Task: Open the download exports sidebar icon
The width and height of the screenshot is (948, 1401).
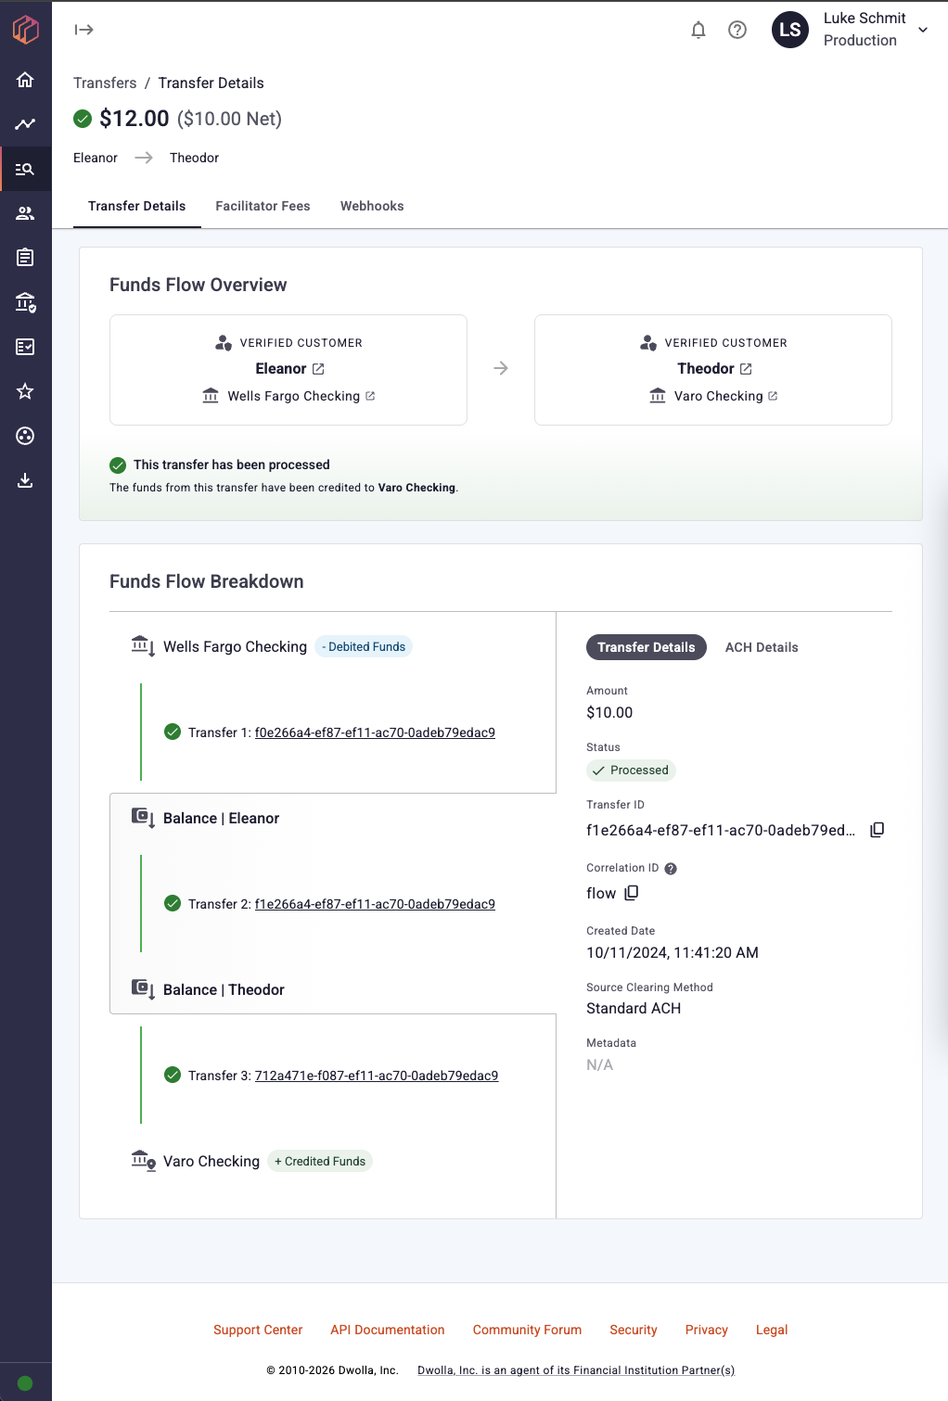Action: click(x=25, y=480)
